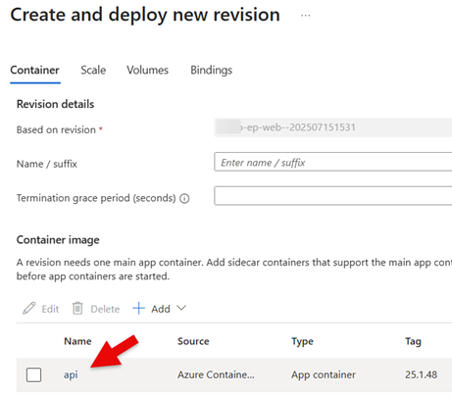Click the Tag column header
Viewport: 452px width, 397px height.
413,342
